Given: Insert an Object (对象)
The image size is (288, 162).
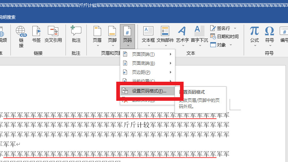Looking at the screenshot, I should point(218,45).
